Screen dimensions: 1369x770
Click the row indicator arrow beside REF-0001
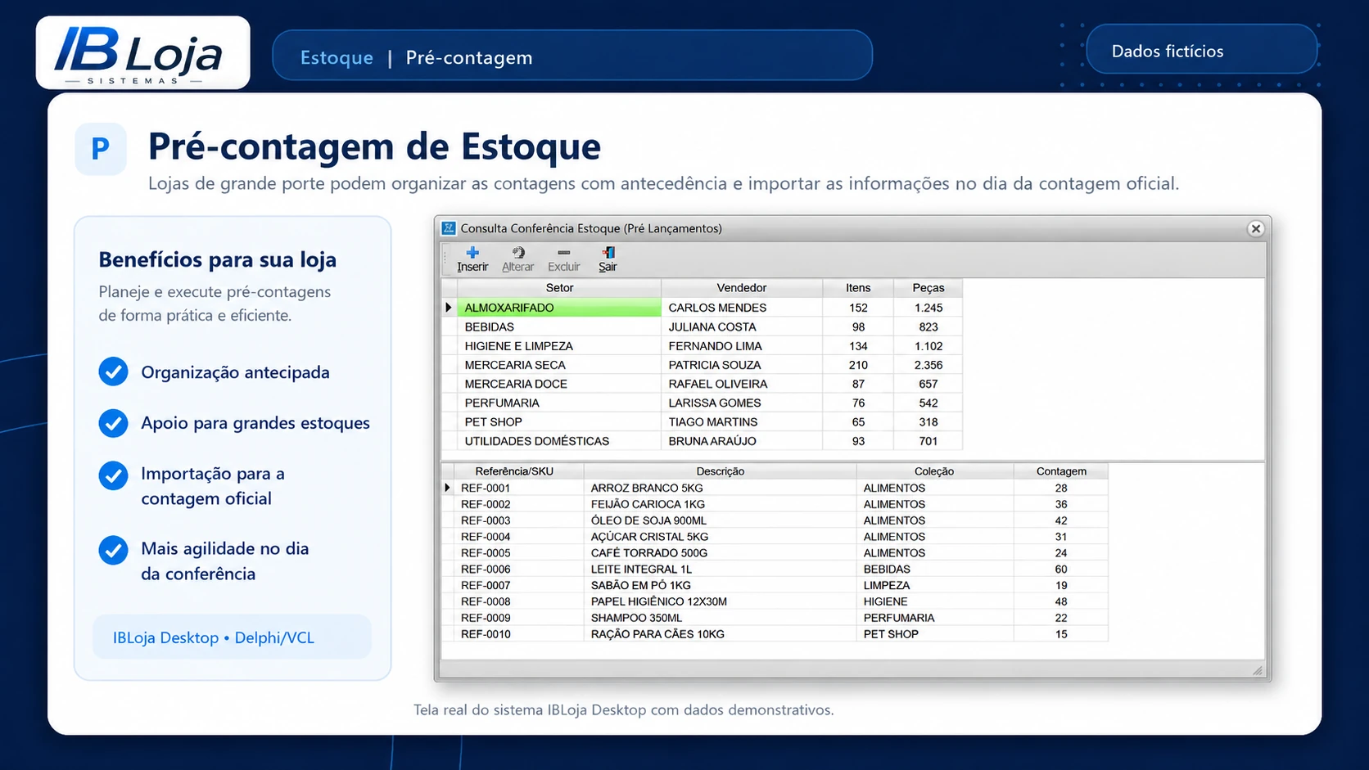click(x=447, y=488)
